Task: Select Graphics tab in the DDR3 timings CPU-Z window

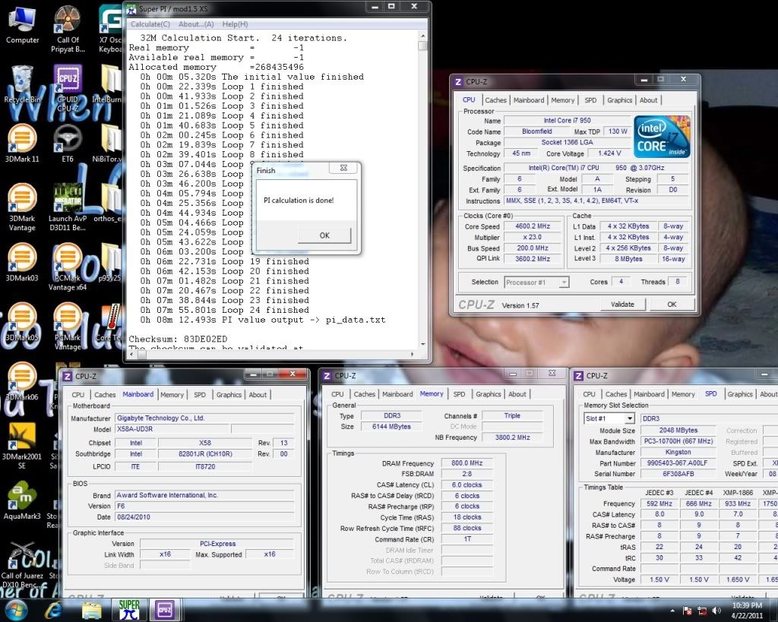Action: [x=489, y=394]
